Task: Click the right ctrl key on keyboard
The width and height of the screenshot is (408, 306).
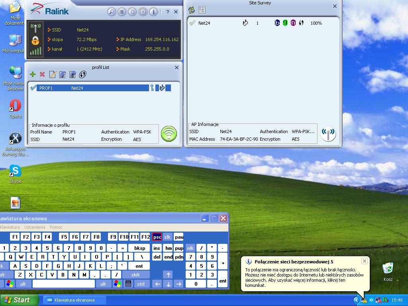Action: (141, 284)
